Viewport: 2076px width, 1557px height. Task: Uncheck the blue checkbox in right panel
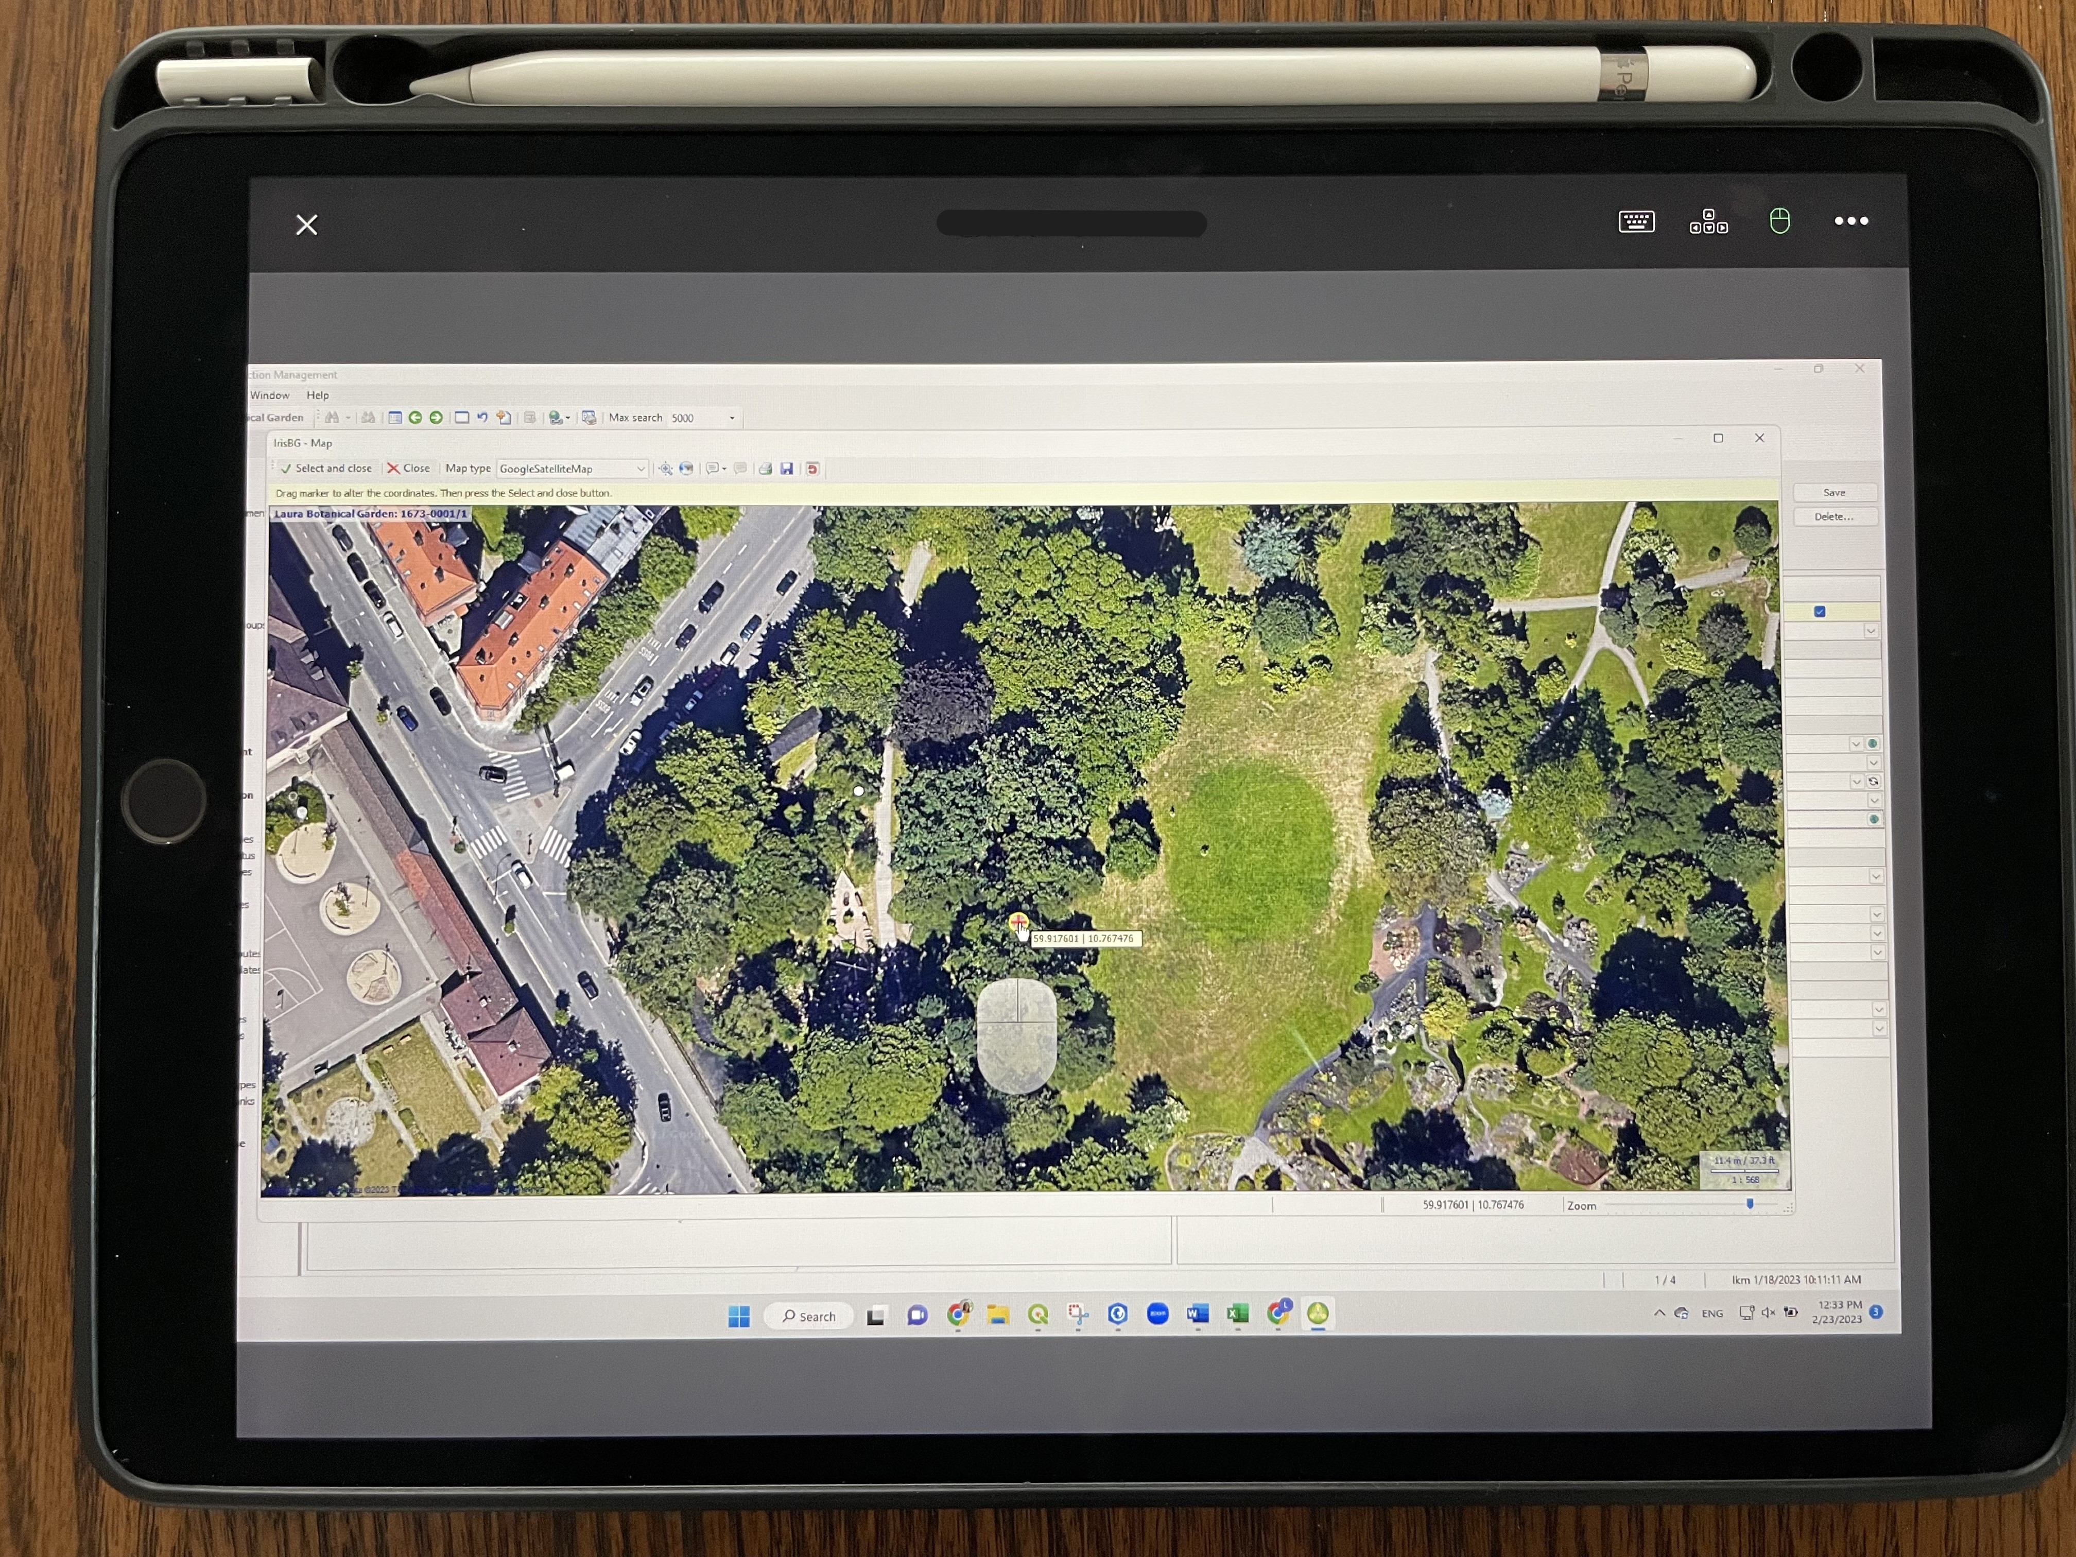[1820, 612]
